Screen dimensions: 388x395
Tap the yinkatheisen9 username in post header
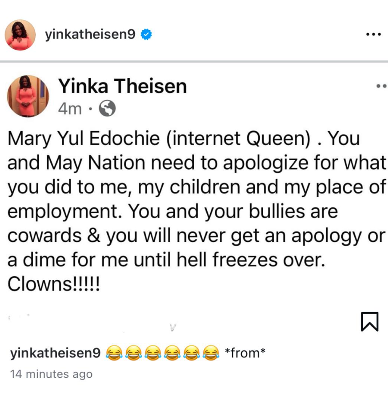90,34
